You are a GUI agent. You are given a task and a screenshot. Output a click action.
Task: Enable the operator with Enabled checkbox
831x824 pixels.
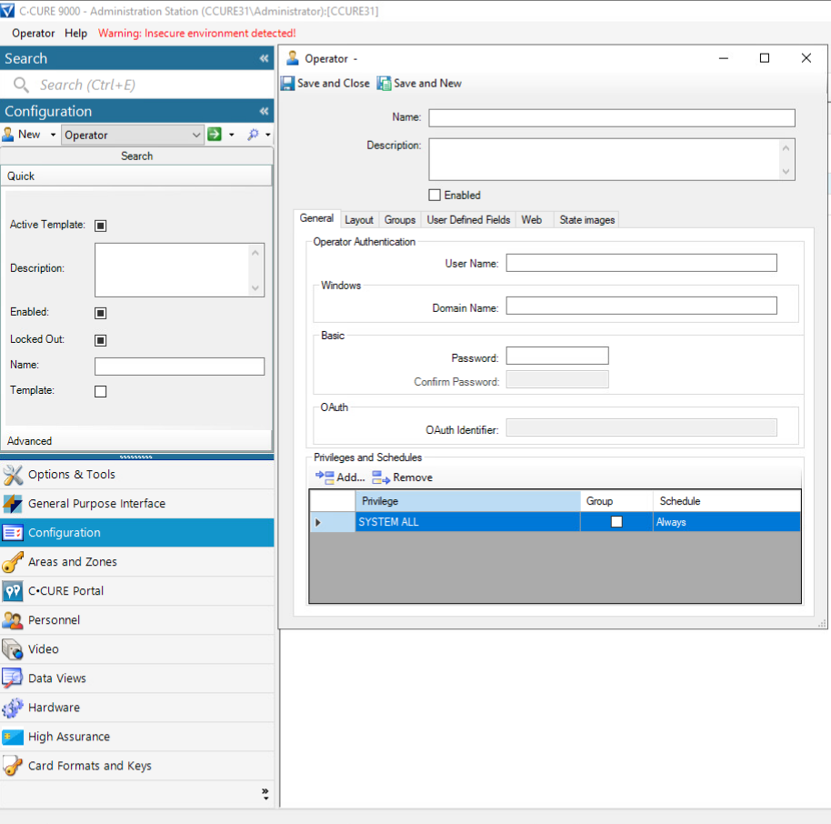435,196
